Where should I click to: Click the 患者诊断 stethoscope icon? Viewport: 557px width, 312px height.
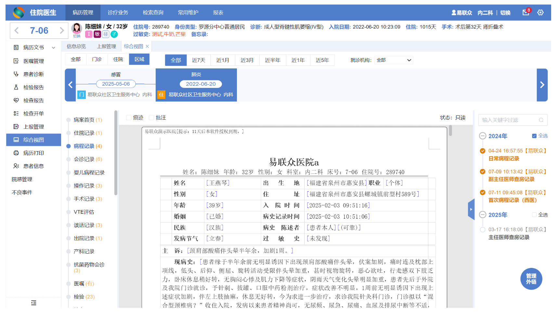coord(16,74)
